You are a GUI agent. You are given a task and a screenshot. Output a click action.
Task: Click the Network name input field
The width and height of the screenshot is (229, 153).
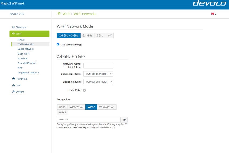coord(98,66)
